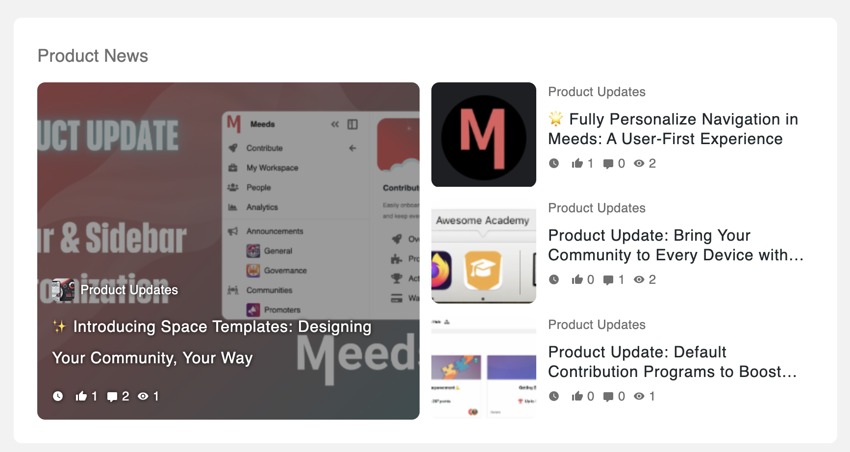The width and height of the screenshot is (850, 452).
Task: Click the like icon on Every Device article
Action: click(577, 279)
